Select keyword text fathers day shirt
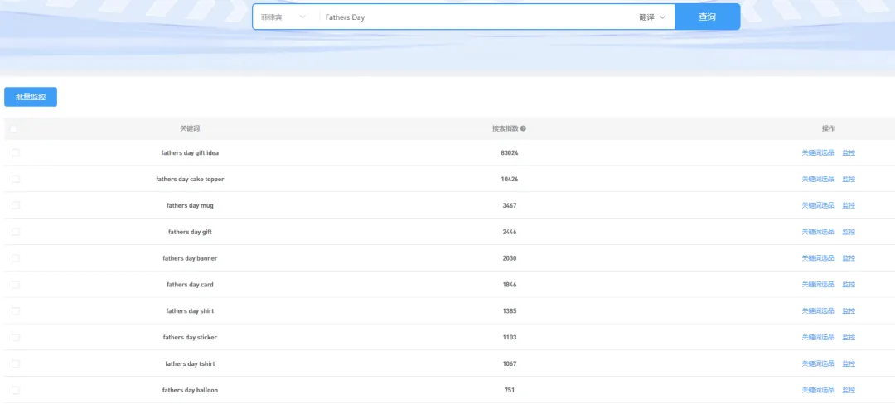The image size is (895, 409). coord(190,310)
